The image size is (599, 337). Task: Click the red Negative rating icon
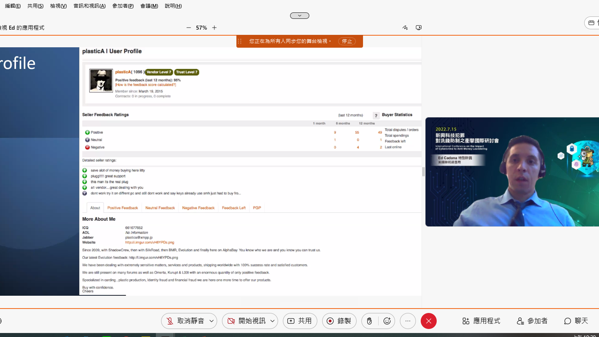87,147
